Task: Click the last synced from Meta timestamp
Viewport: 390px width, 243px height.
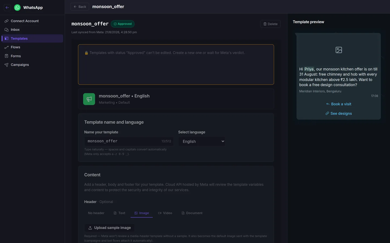Action: pyautogui.click(x=104, y=32)
